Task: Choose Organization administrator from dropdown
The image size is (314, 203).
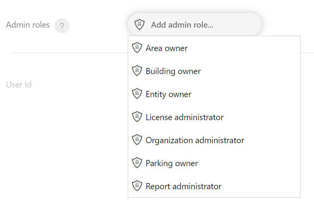Action: [x=214, y=140]
